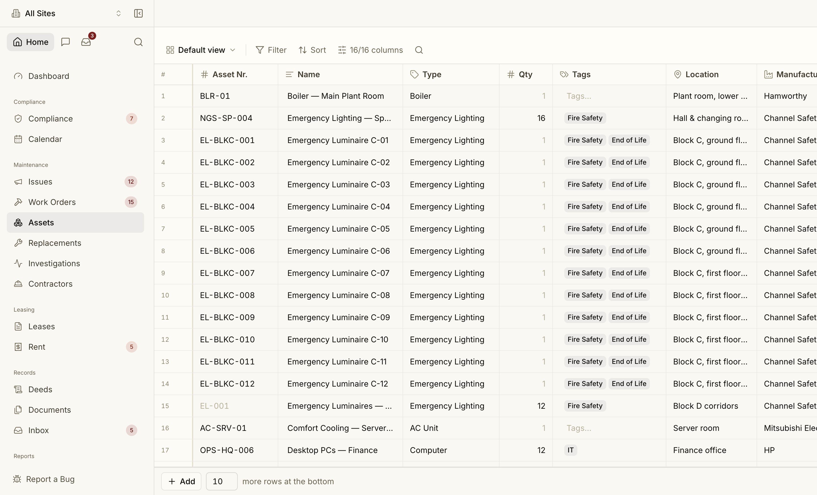Viewport: 817px width, 495px height.
Task: Open the Manufacturer column header
Action: 787,74
